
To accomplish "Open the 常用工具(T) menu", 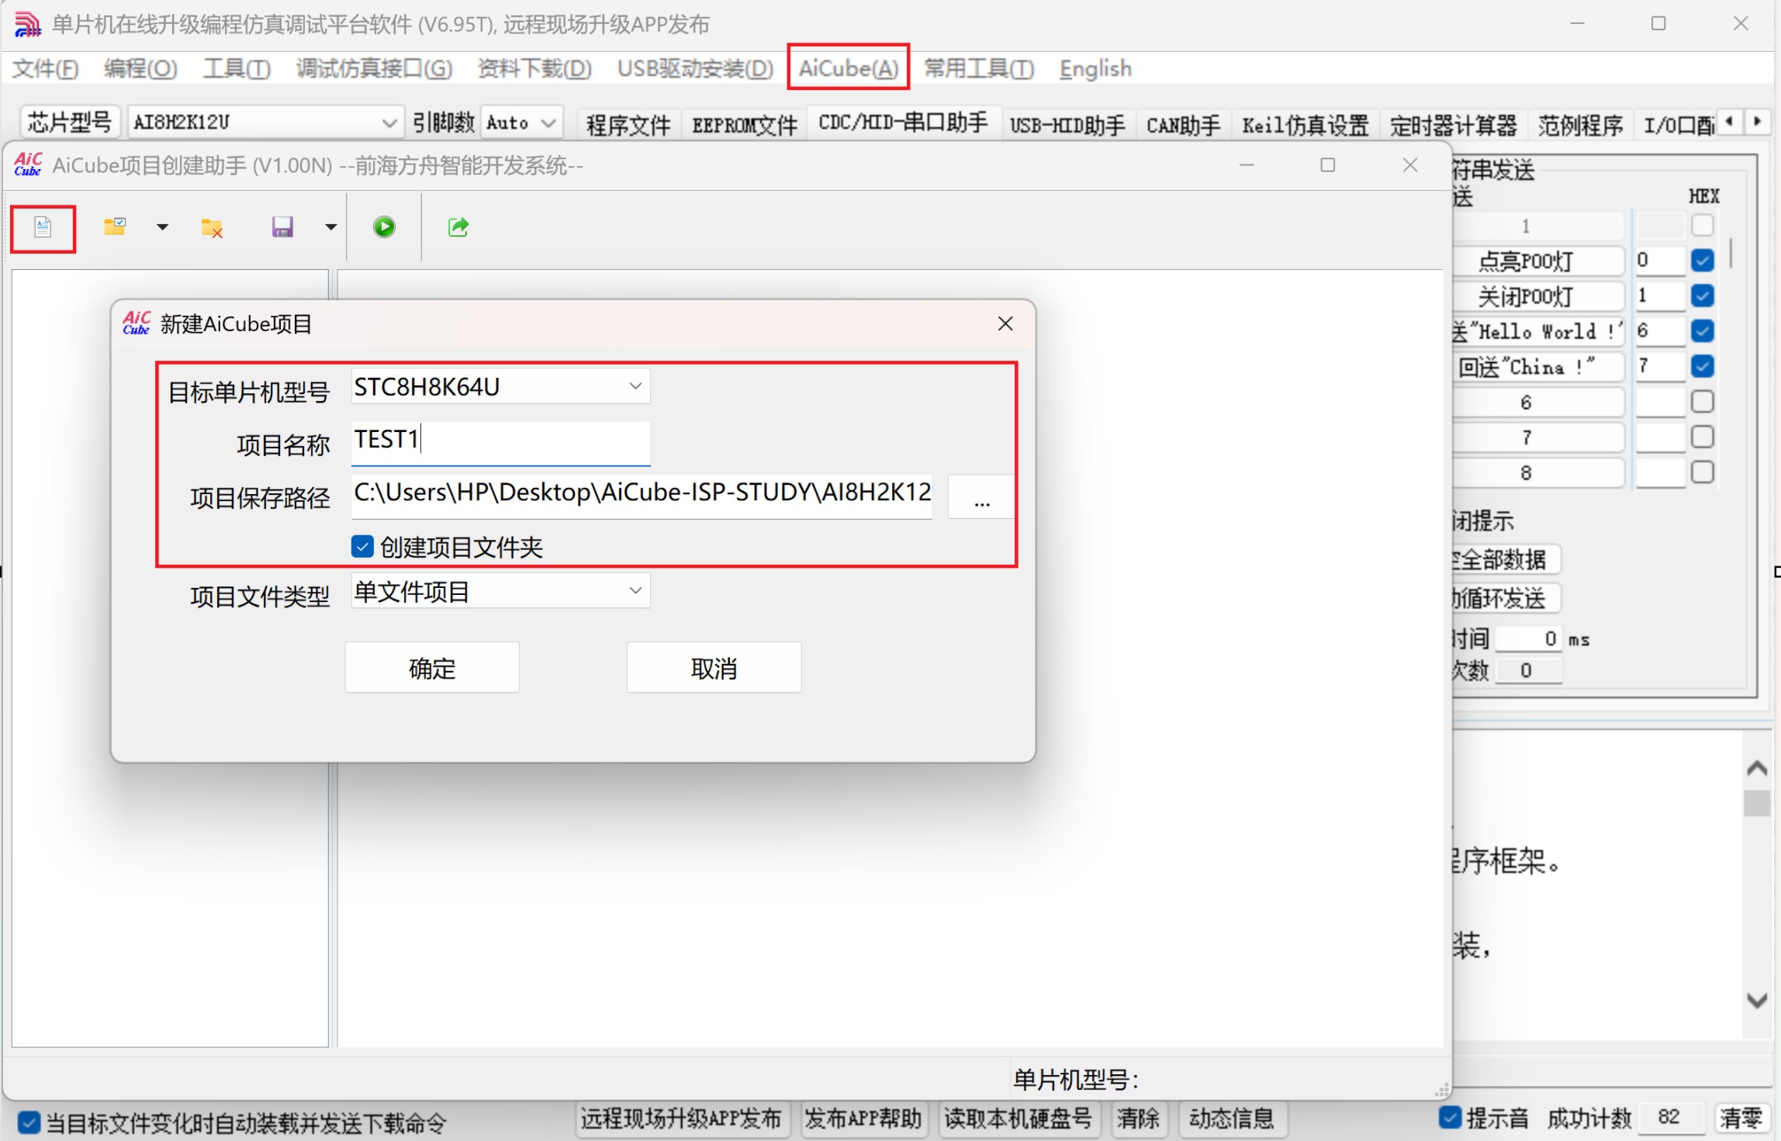I will [979, 68].
